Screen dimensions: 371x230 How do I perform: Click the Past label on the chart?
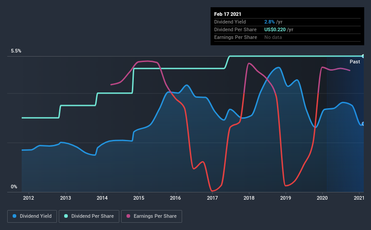[x=355, y=62]
